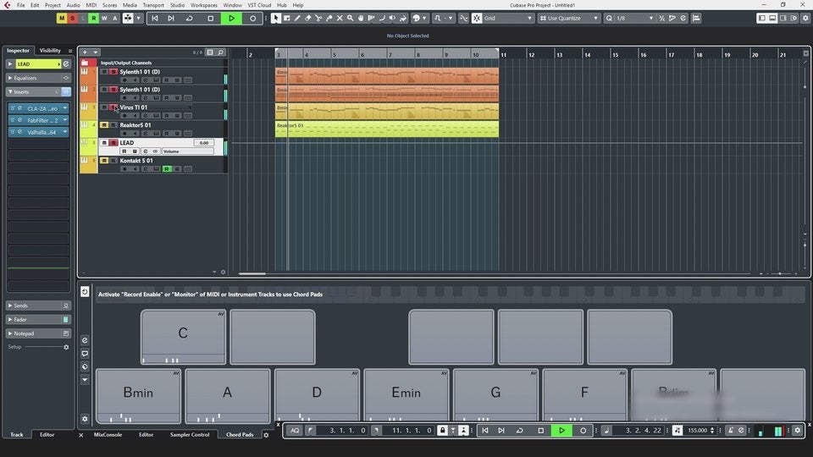Click the Stop button in bottom transport

point(541,430)
